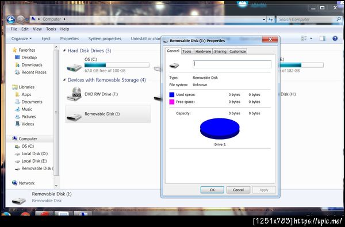Open Desktop in Favorites
The image size is (345, 227).
tap(29, 57)
